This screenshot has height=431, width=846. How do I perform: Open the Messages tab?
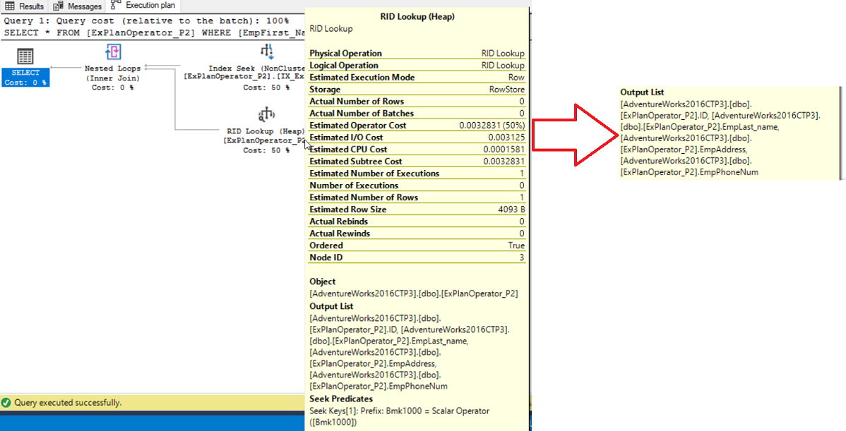77,6
